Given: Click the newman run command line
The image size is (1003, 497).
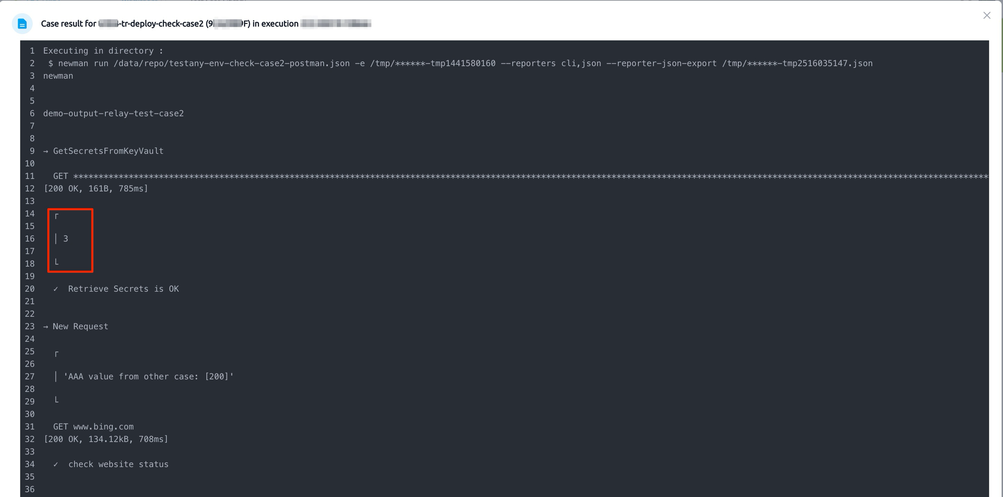Looking at the screenshot, I should pyautogui.click(x=460, y=63).
